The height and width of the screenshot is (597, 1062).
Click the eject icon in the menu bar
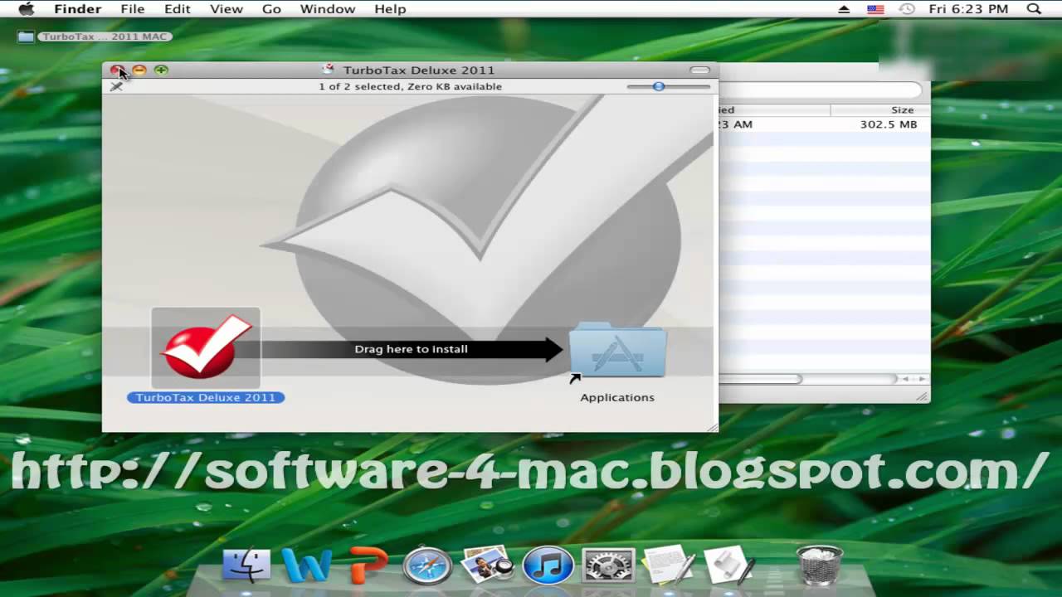[844, 9]
